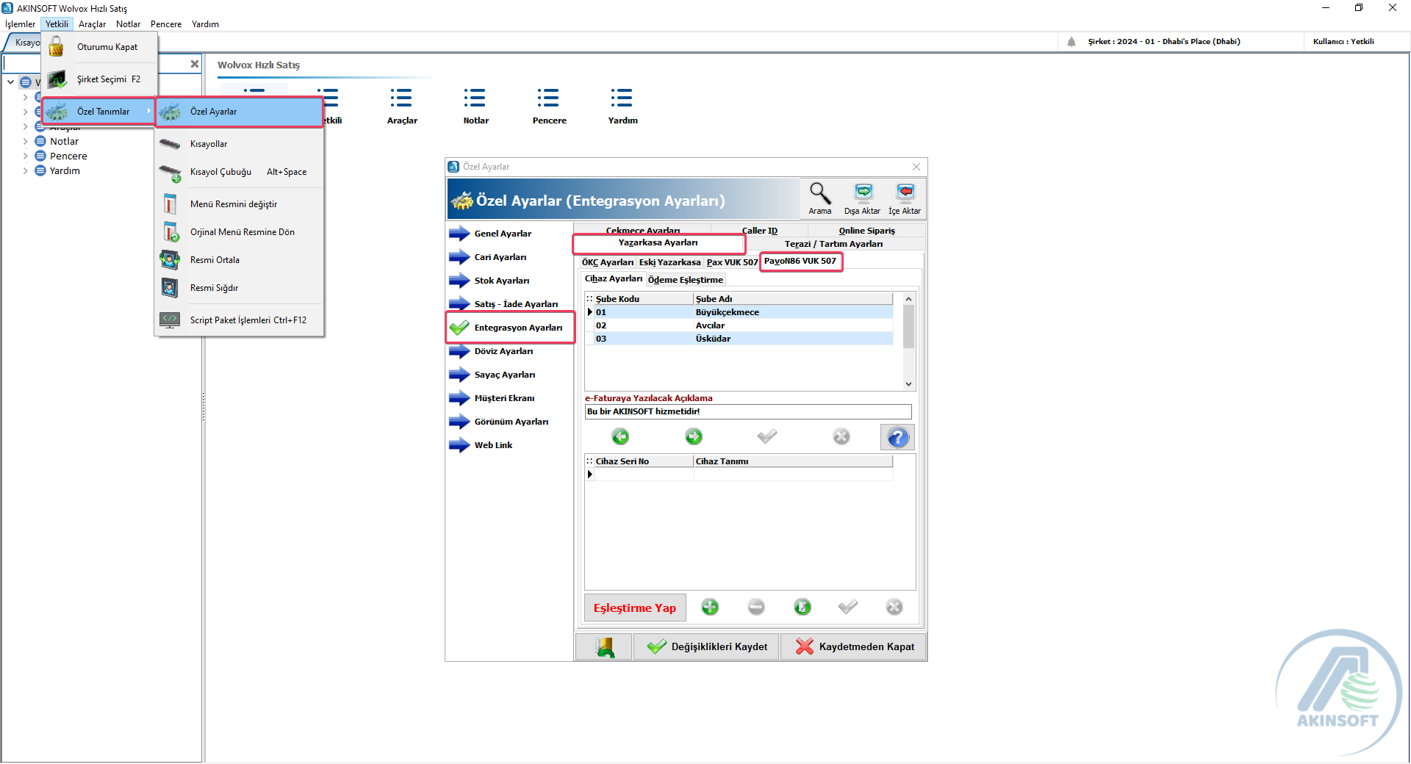Image resolution: width=1411 pixels, height=764 pixels.
Task: Choose Script Paket İşlemleri entry
Action: click(x=240, y=320)
